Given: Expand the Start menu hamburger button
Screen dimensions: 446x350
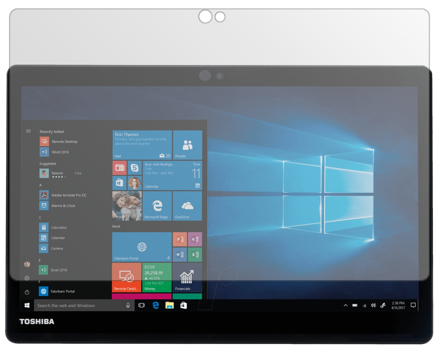Looking at the screenshot, I should [x=28, y=131].
